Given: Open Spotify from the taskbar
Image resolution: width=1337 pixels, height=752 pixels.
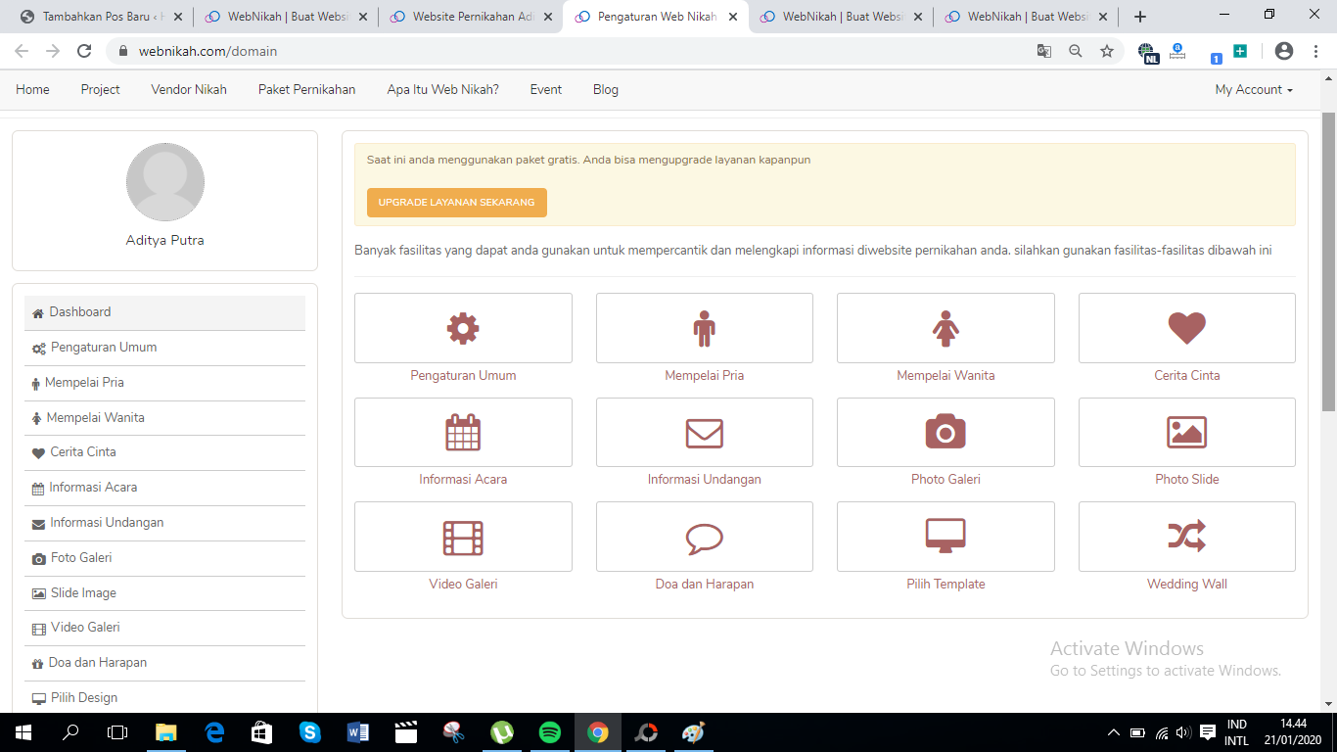Looking at the screenshot, I should click(550, 731).
